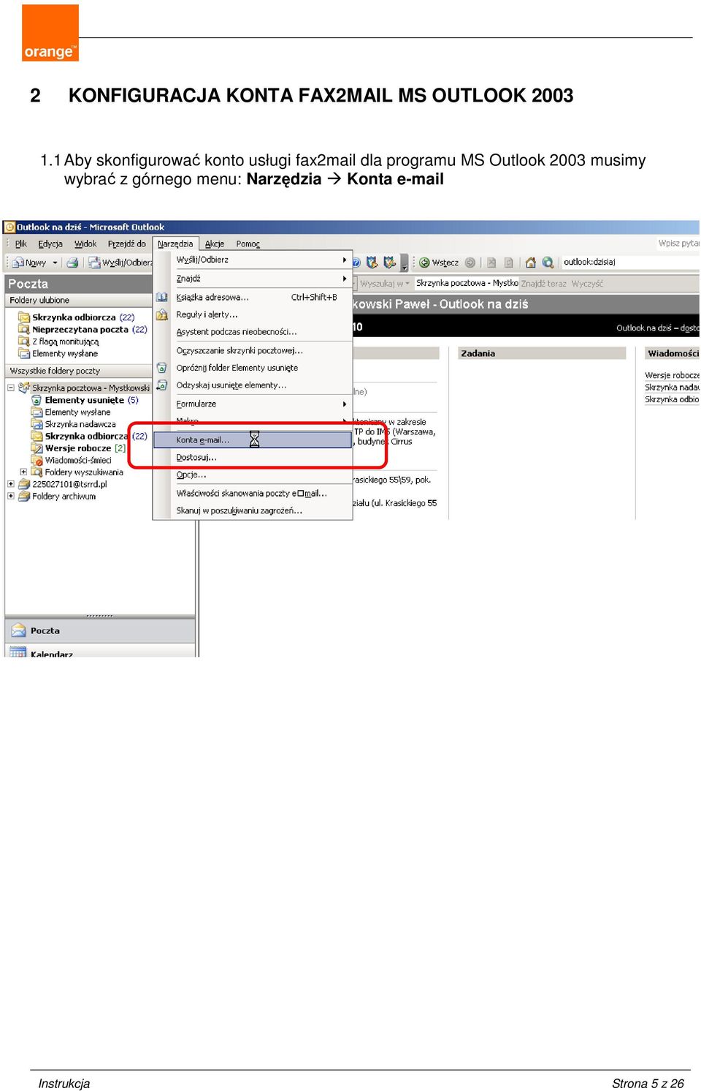Click the Wyślij/Odbierz toolbar button
This screenshot has width=701, height=1091.
point(121,263)
